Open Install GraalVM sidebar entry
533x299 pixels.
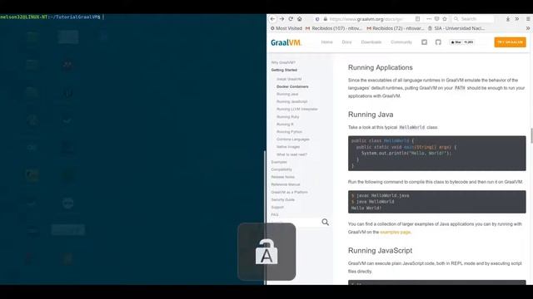pos(289,80)
